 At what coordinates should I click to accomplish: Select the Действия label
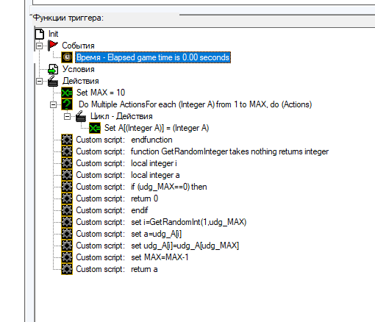81,81
